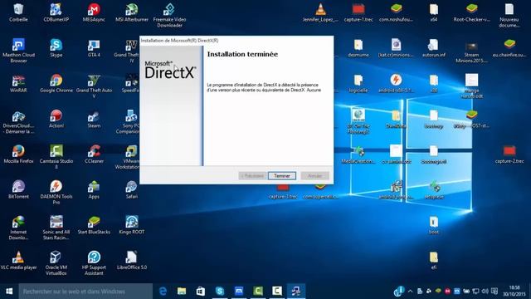The height and width of the screenshot is (299, 531).
Task: Select the Mozilla Firefox desktop icon
Action: (x=18, y=154)
